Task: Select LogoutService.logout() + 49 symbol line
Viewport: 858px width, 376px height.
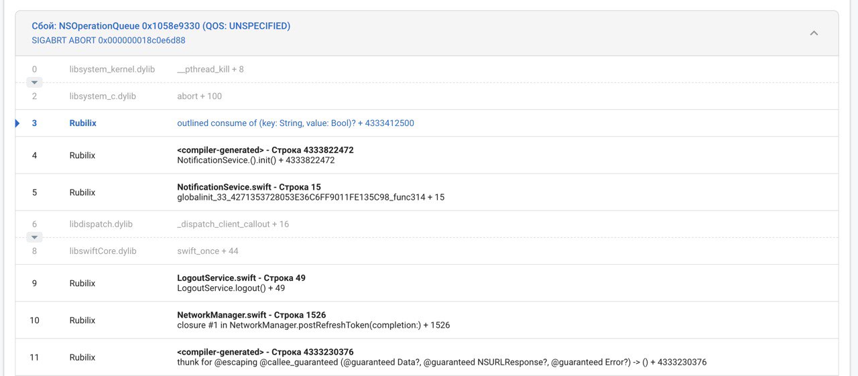Action: click(231, 288)
